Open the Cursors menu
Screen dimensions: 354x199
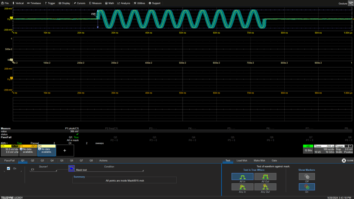tap(79, 3)
